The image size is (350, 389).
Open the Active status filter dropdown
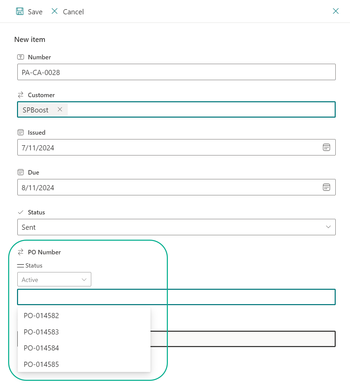[x=54, y=279]
